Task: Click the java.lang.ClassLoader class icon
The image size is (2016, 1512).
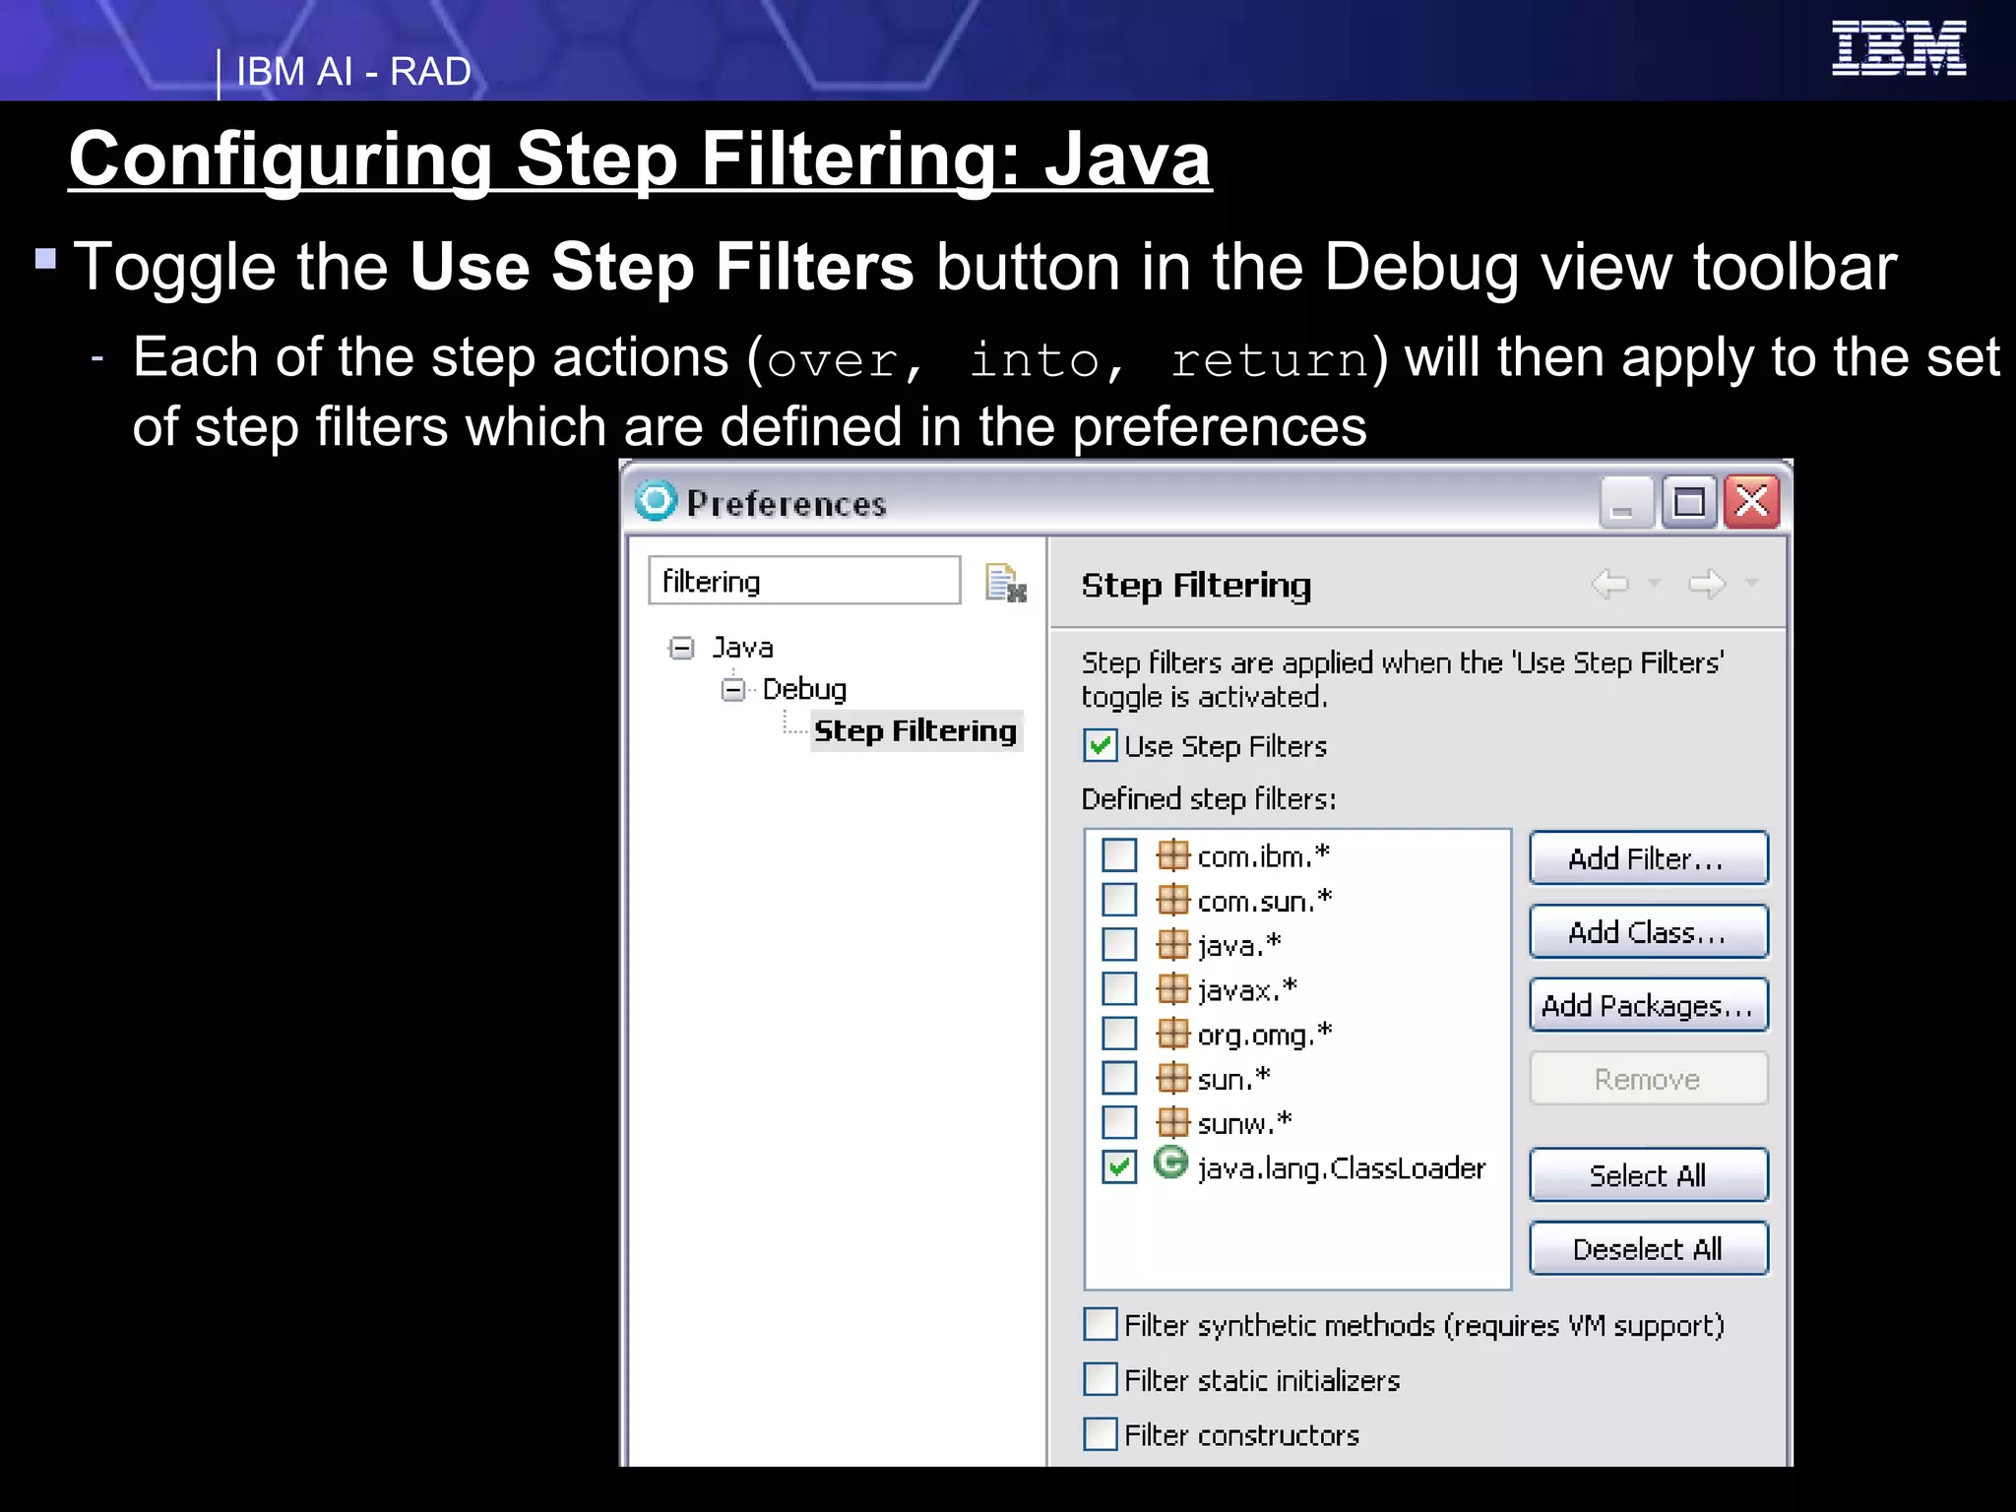Action: tap(1170, 1163)
